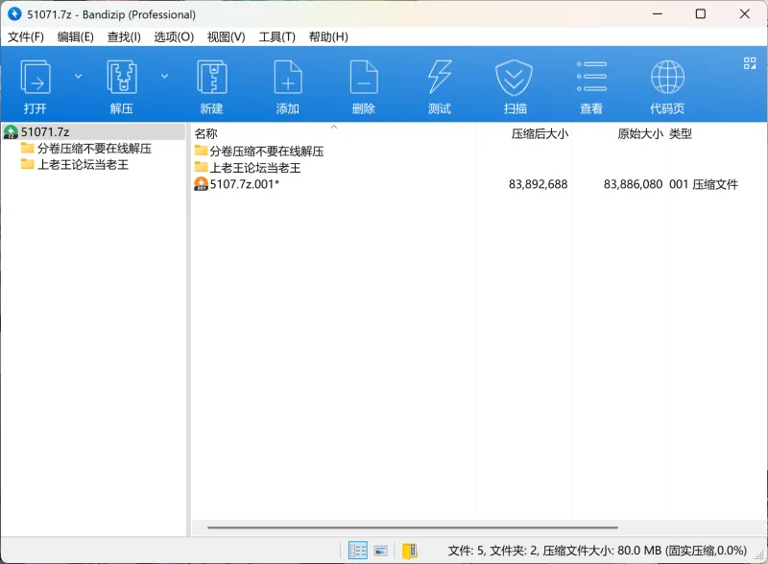Click the View (查看) list icon
The height and width of the screenshot is (564, 768).
(x=591, y=78)
